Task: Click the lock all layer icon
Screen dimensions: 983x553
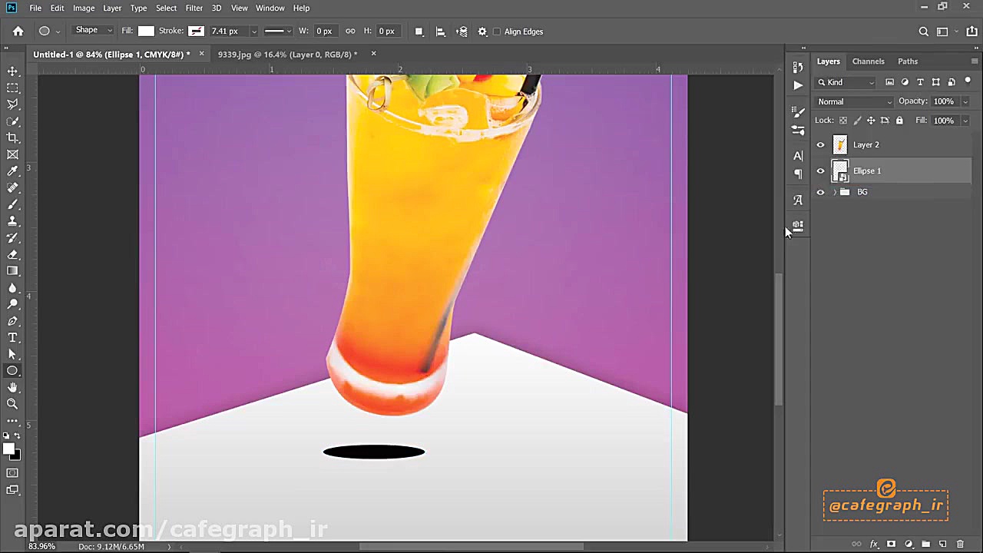Action: (899, 121)
